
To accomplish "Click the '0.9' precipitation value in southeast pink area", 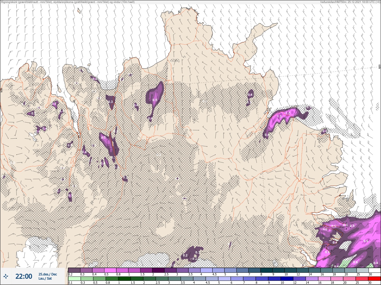I will pos(366,241).
